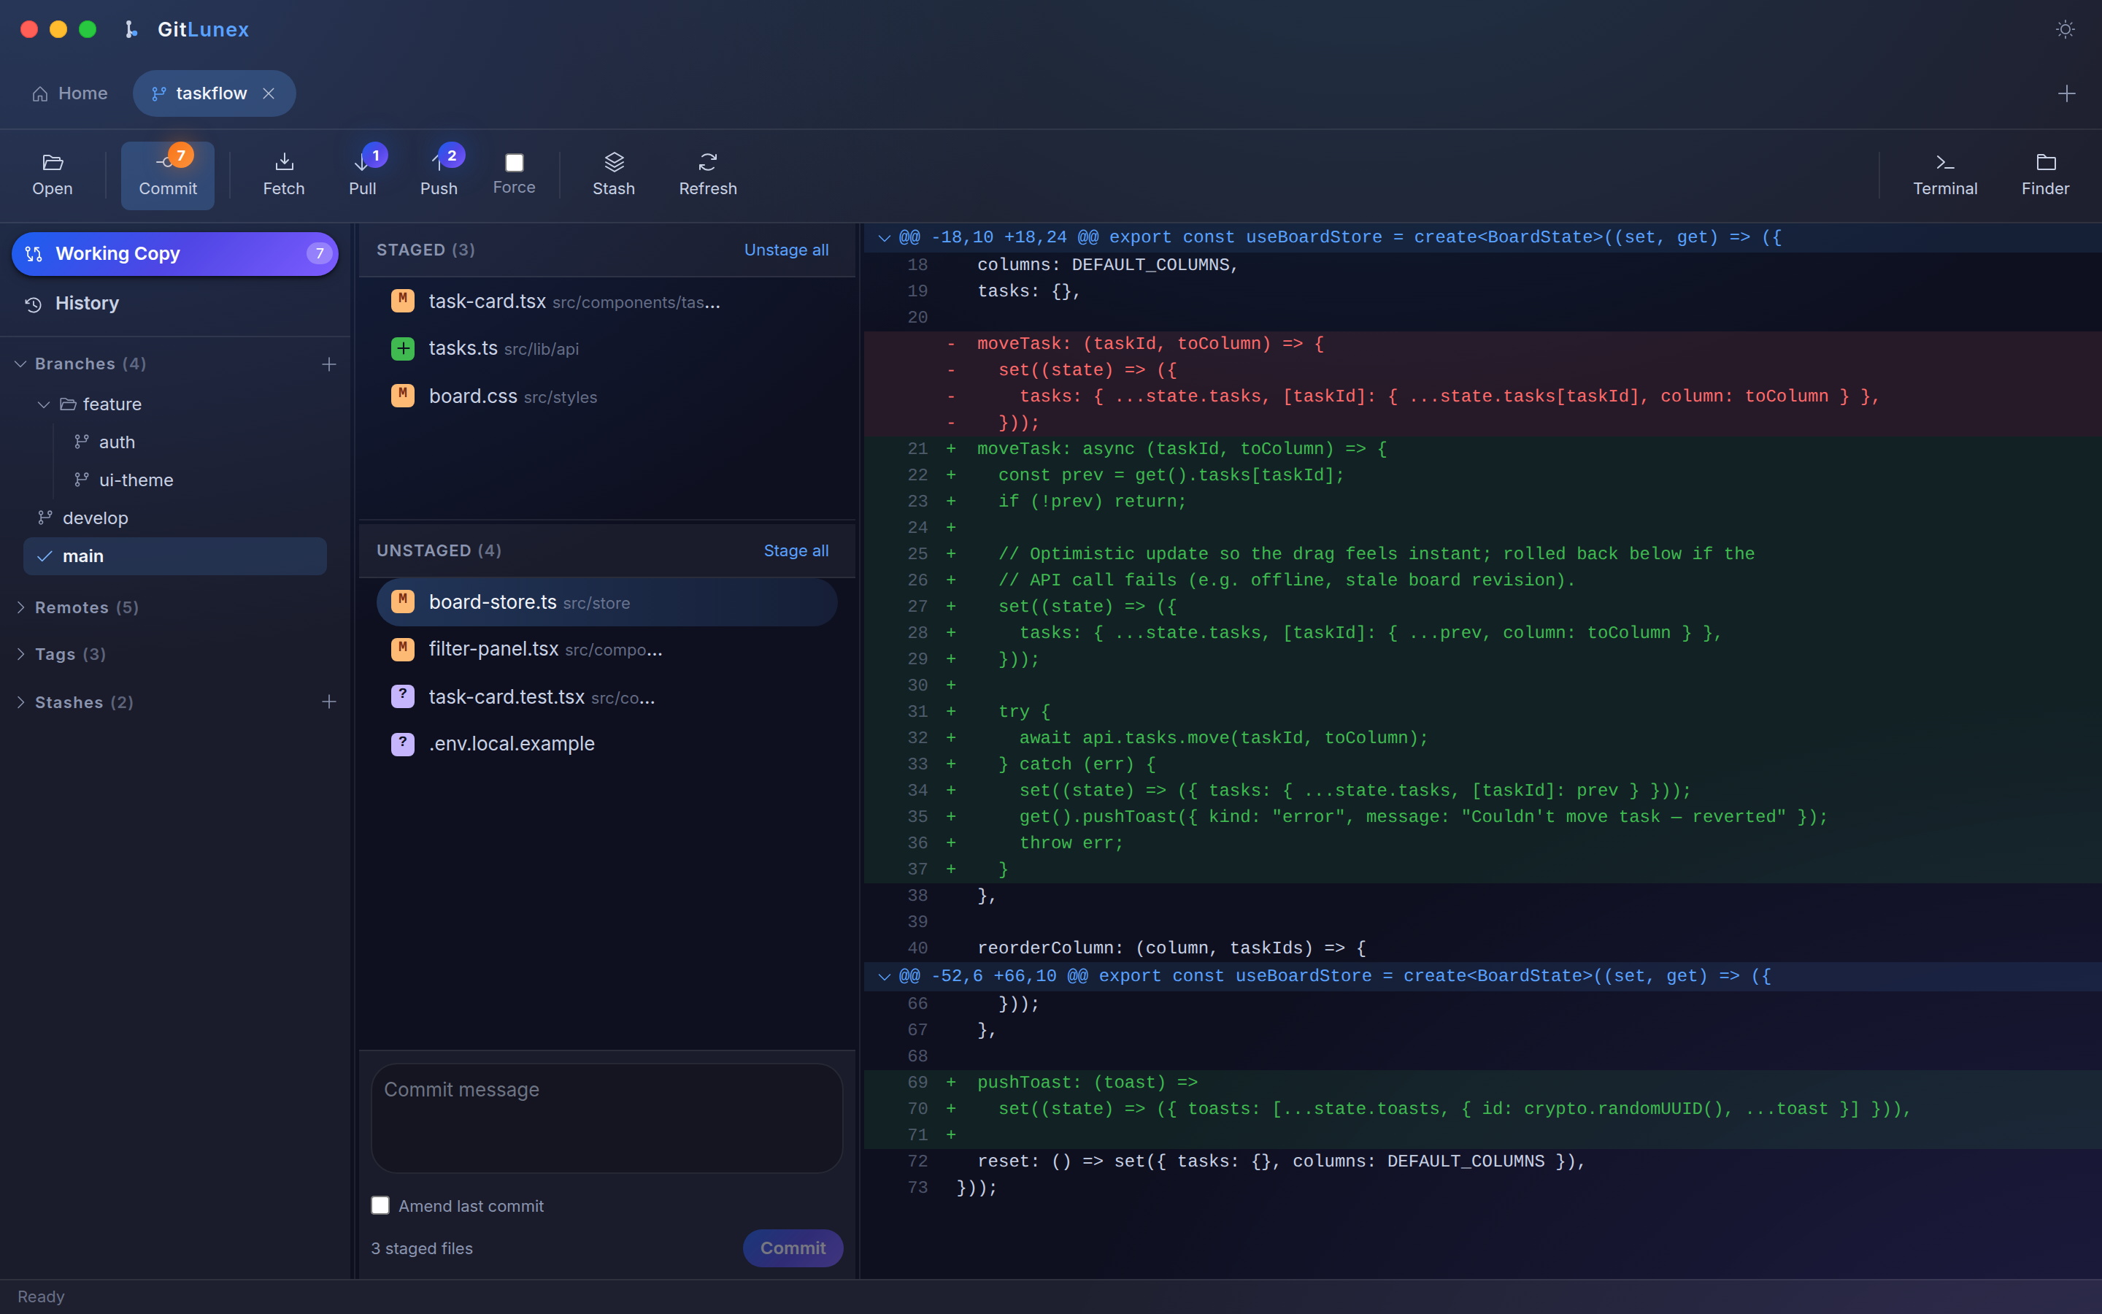Toggle the Force push checkbox
Screen dimensions: 2102x1314
[515, 163]
